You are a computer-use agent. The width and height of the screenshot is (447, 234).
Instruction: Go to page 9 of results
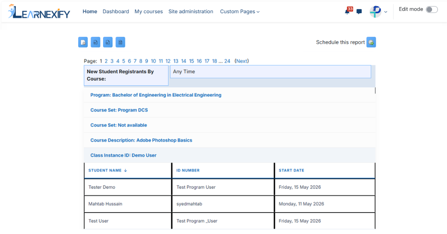pos(147,61)
